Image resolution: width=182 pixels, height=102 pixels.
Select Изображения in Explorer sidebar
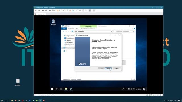coord(69,45)
